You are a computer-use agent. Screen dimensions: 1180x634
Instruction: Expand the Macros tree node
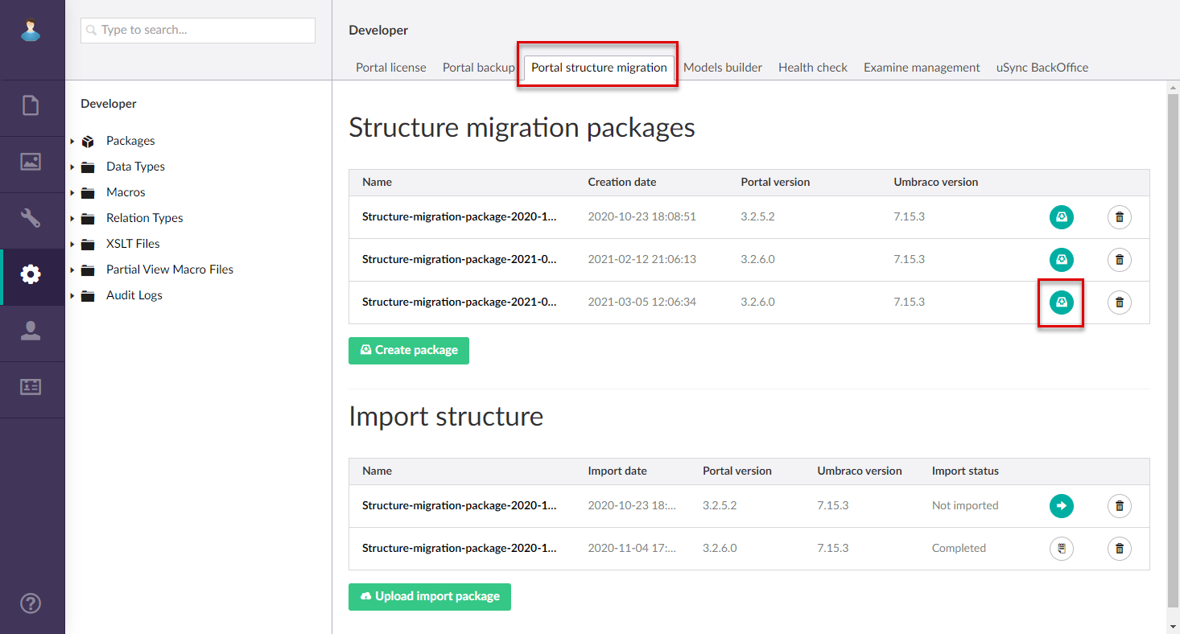pos(72,192)
